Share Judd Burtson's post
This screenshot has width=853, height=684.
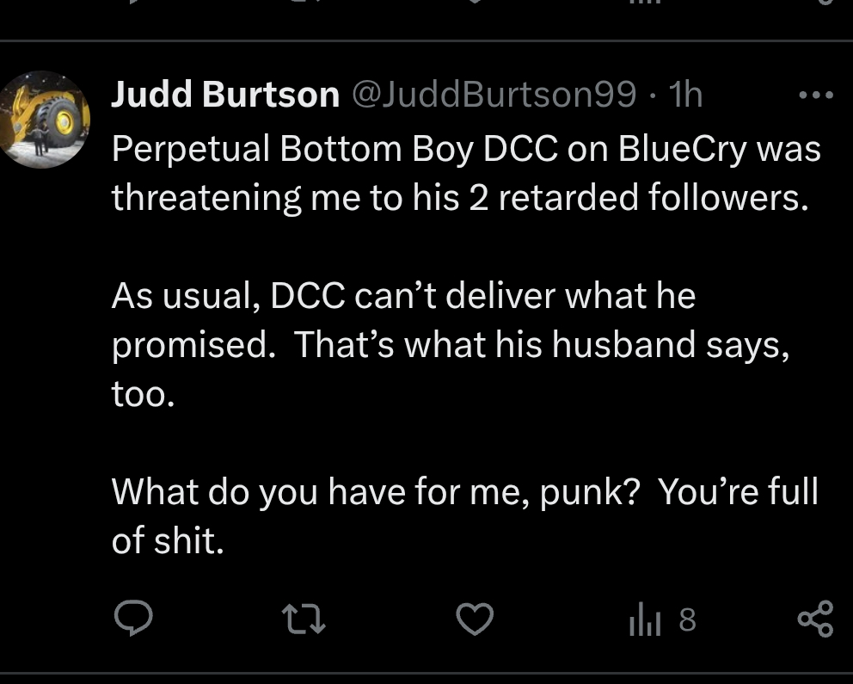click(x=815, y=619)
